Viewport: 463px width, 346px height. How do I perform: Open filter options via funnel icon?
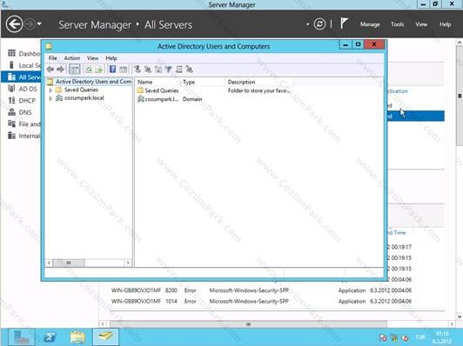[x=168, y=70]
